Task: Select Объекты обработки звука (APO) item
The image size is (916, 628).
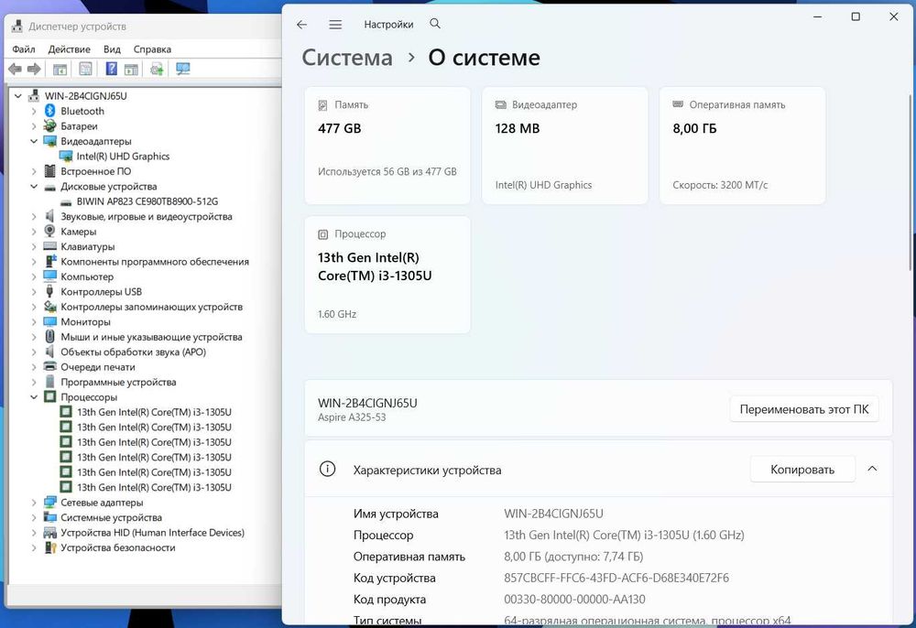Action: coord(133,352)
